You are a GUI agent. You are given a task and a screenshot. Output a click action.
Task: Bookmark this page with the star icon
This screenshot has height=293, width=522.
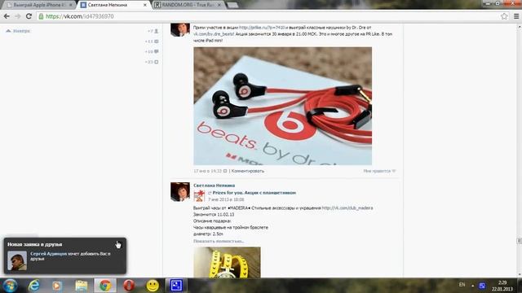pyautogui.click(x=504, y=16)
